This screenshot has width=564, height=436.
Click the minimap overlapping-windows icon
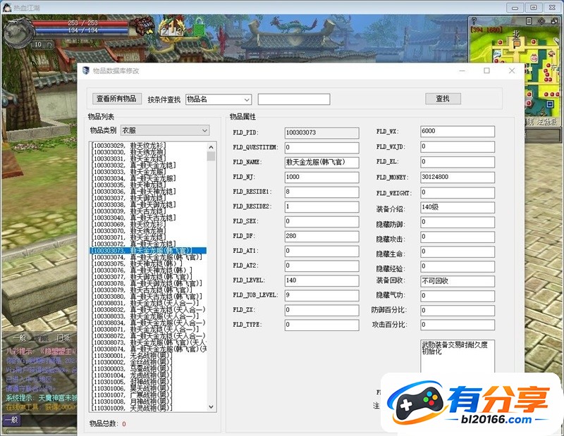click(554, 21)
